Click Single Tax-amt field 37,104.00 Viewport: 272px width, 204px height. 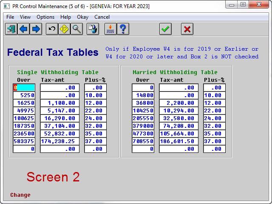tap(59, 126)
